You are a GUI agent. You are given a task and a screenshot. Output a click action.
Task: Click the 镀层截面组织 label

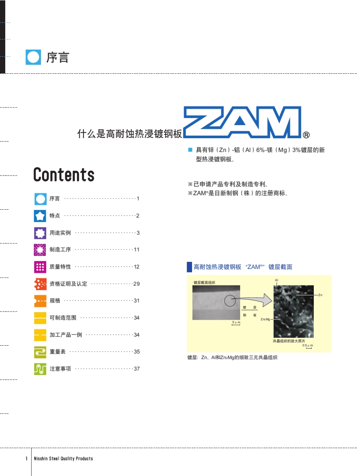tap(204, 282)
